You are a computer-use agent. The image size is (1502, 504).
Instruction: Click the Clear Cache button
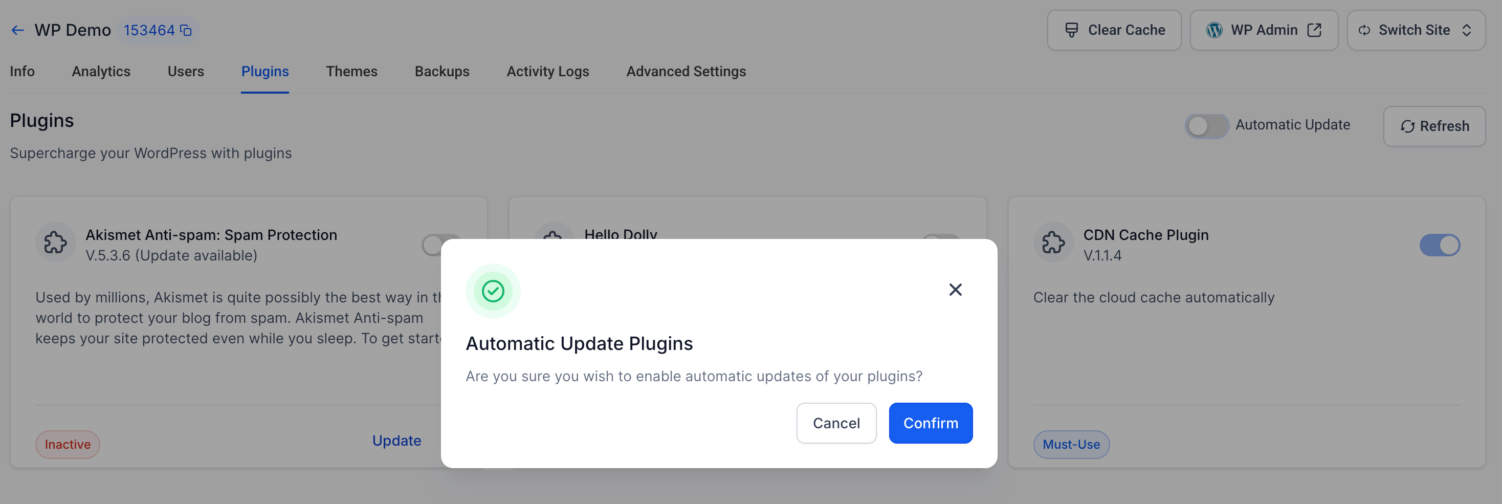(x=1114, y=30)
